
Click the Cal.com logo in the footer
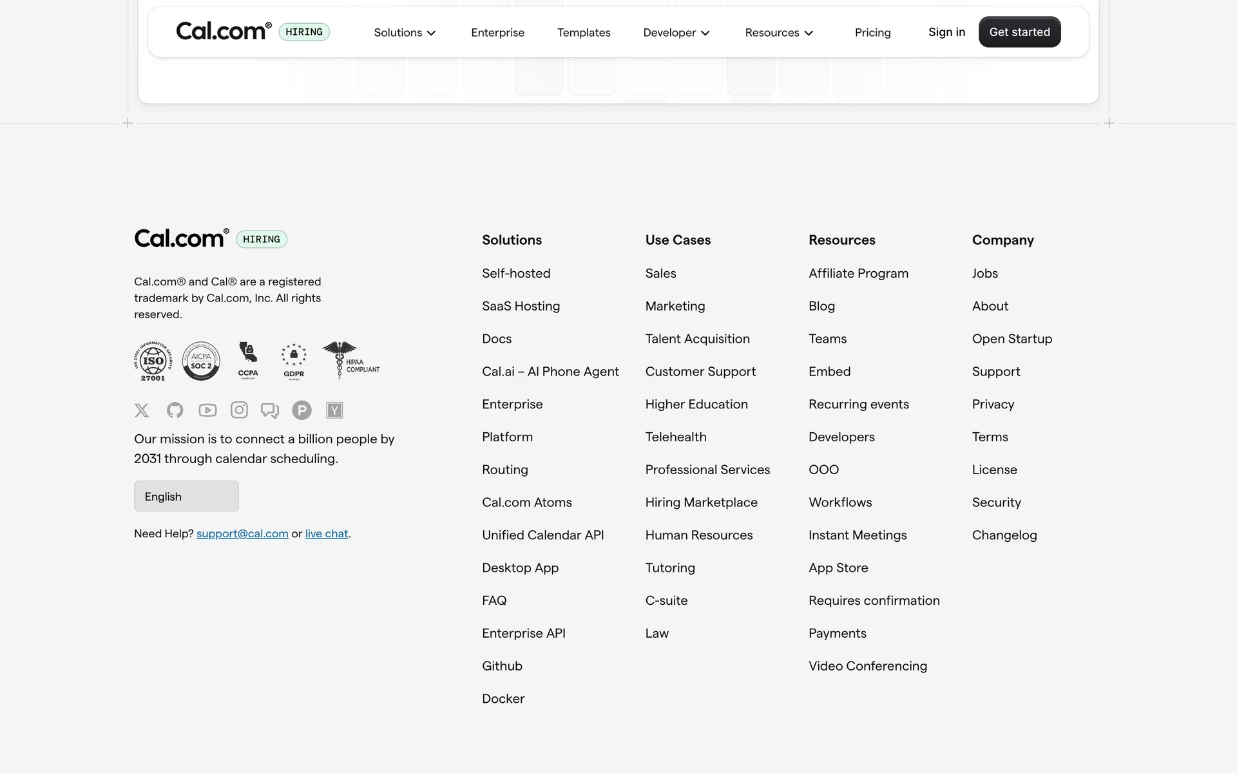pos(181,239)
